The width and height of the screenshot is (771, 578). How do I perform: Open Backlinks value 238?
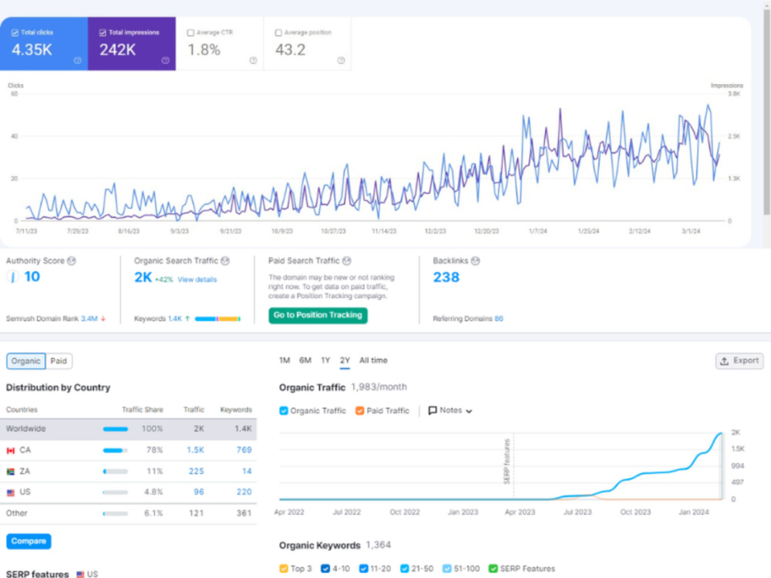click(446, 277)
